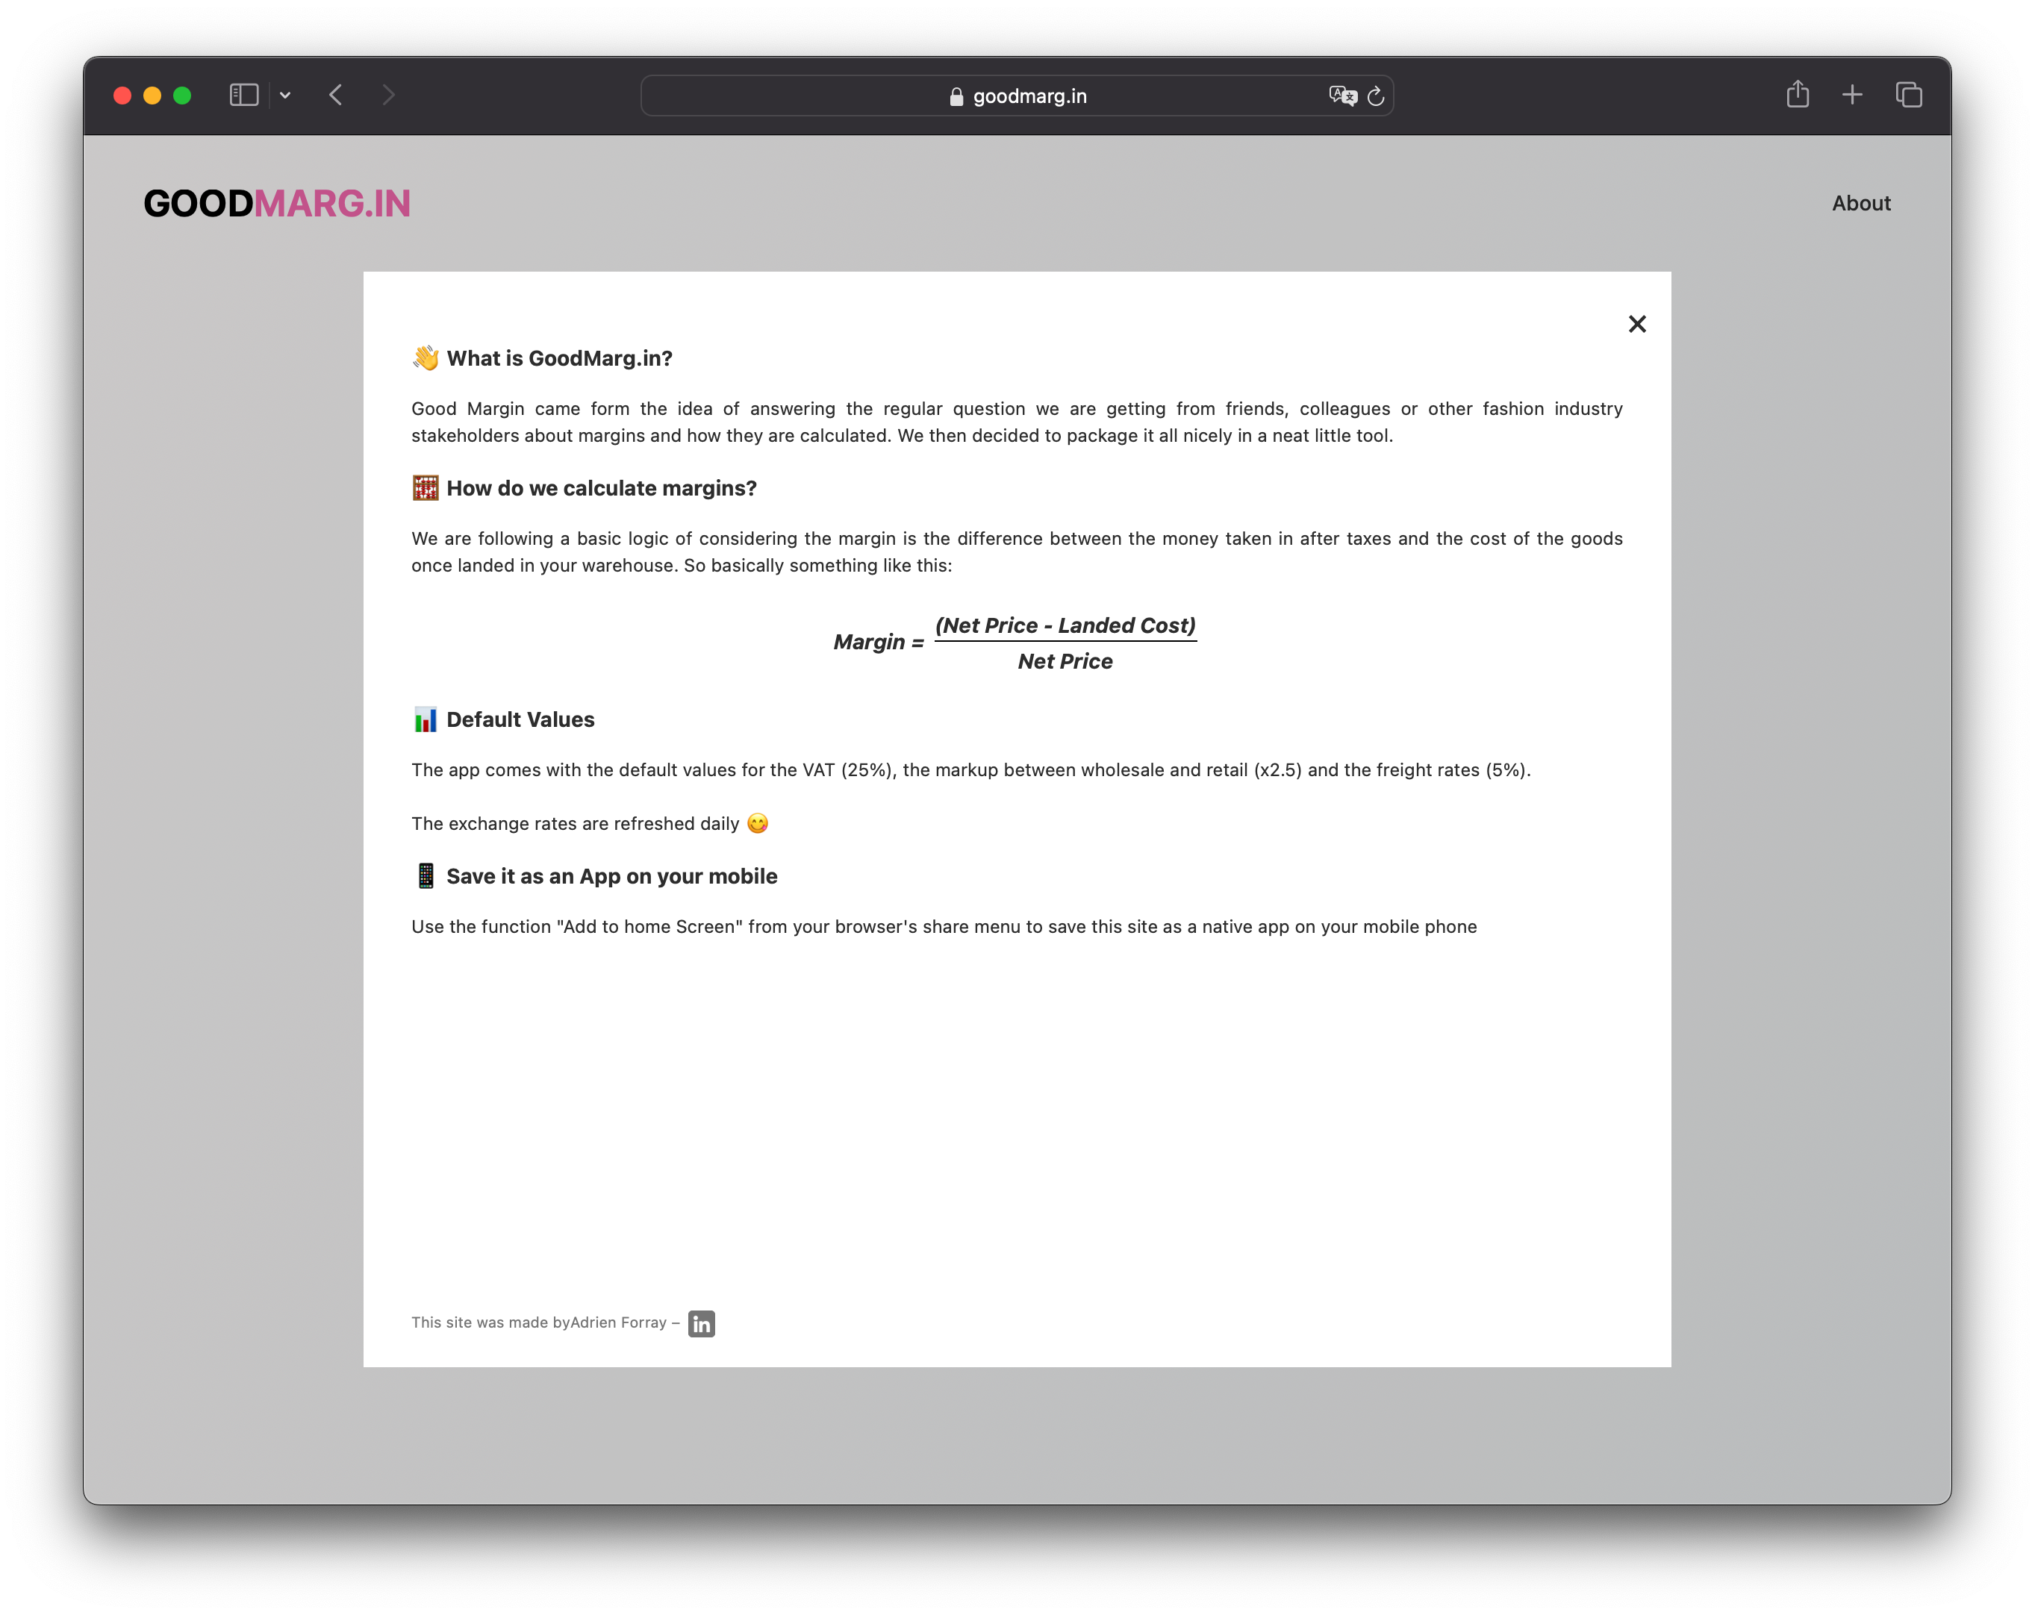Viewport: 2035px width, 1615px height.
Task: Go back to the previous page
Action: pos(336,96)
